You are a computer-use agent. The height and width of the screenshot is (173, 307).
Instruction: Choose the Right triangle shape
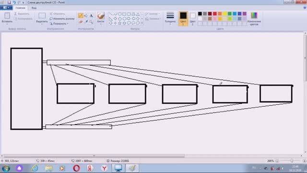[x=111, y=19]
